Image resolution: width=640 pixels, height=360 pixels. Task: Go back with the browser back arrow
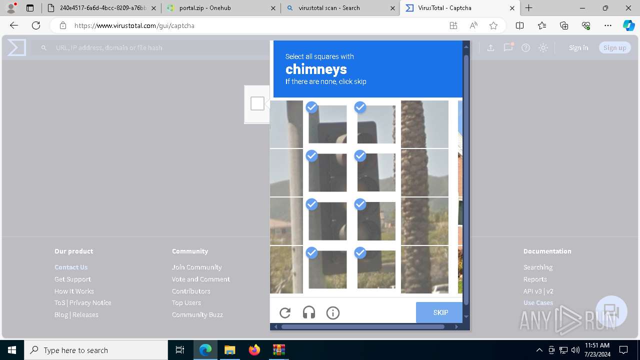point(14,25)
